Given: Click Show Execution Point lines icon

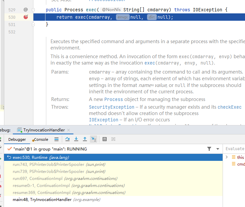Looking at the screenshot, I should [56, 139].
